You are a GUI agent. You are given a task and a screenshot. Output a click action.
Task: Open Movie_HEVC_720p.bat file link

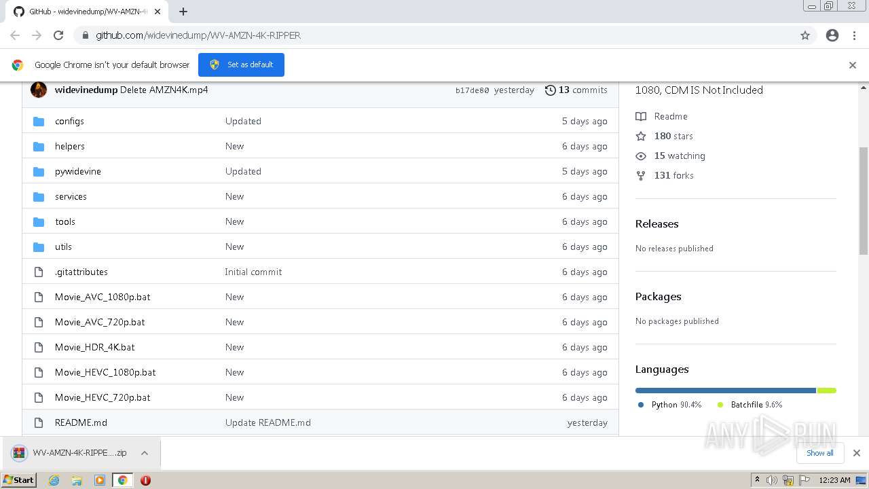click(103, 397)
